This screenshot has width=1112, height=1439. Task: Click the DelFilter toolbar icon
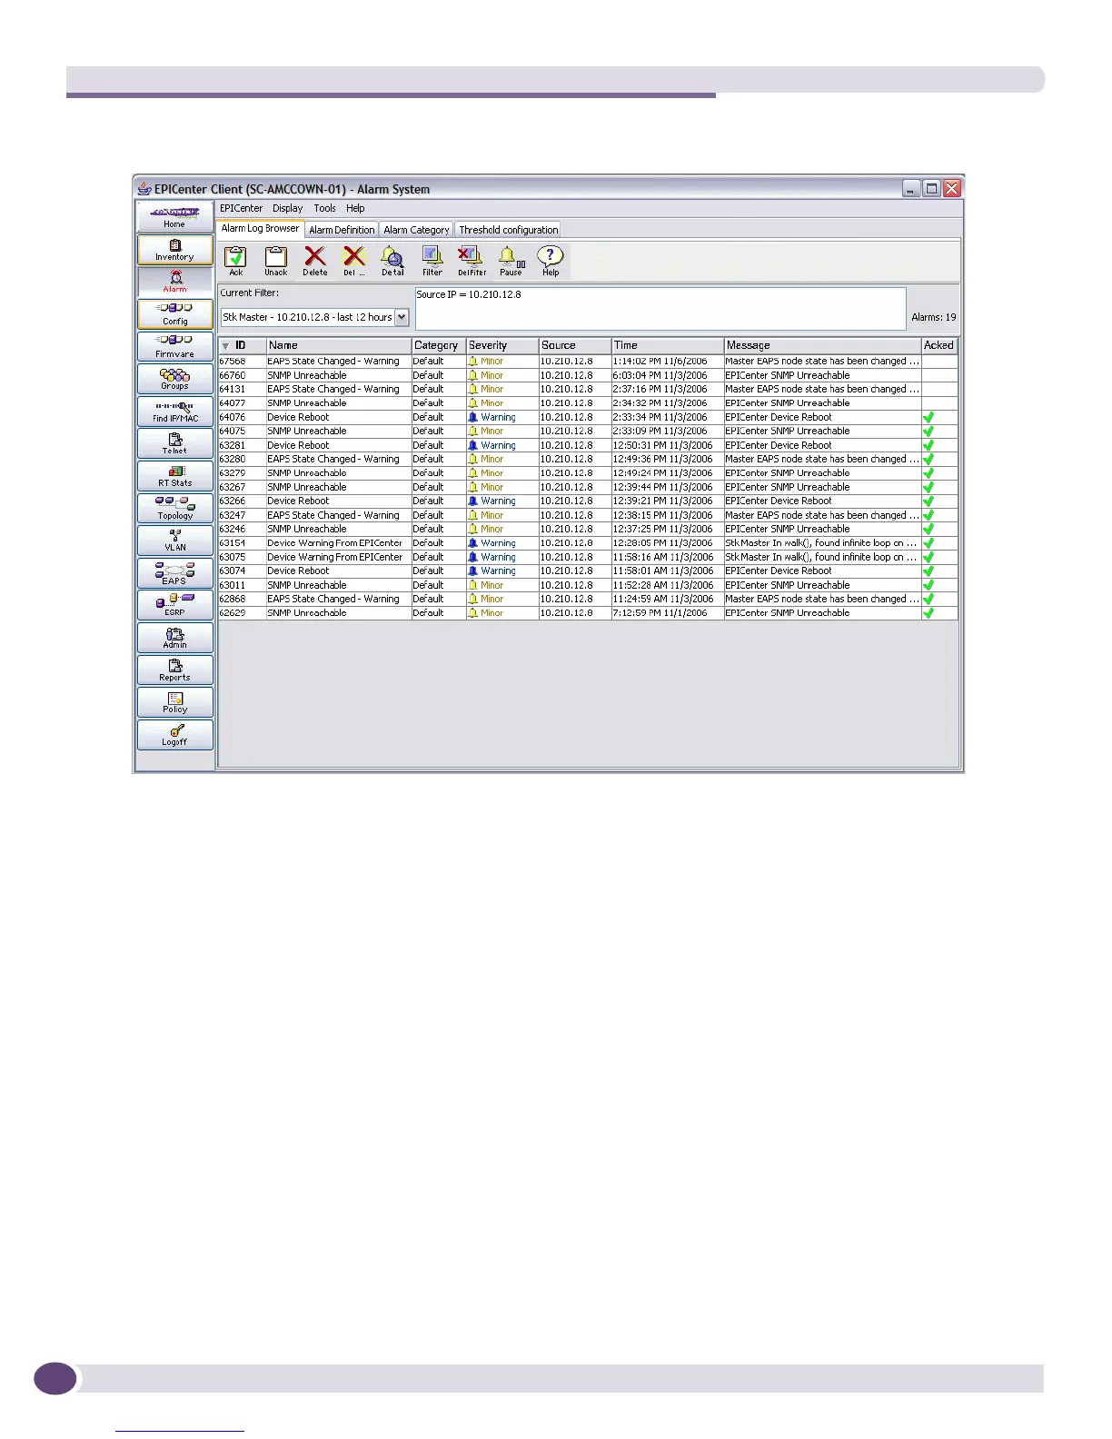click(472, 261)
